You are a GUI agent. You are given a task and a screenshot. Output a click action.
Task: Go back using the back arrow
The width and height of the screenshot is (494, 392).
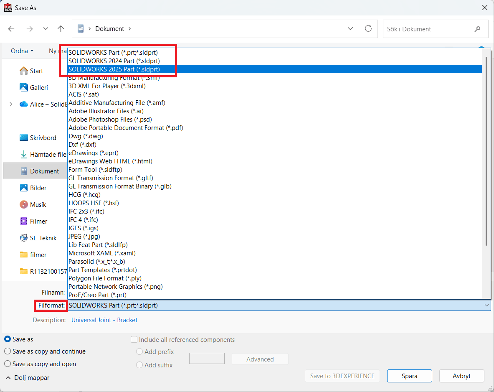point(11,29)
